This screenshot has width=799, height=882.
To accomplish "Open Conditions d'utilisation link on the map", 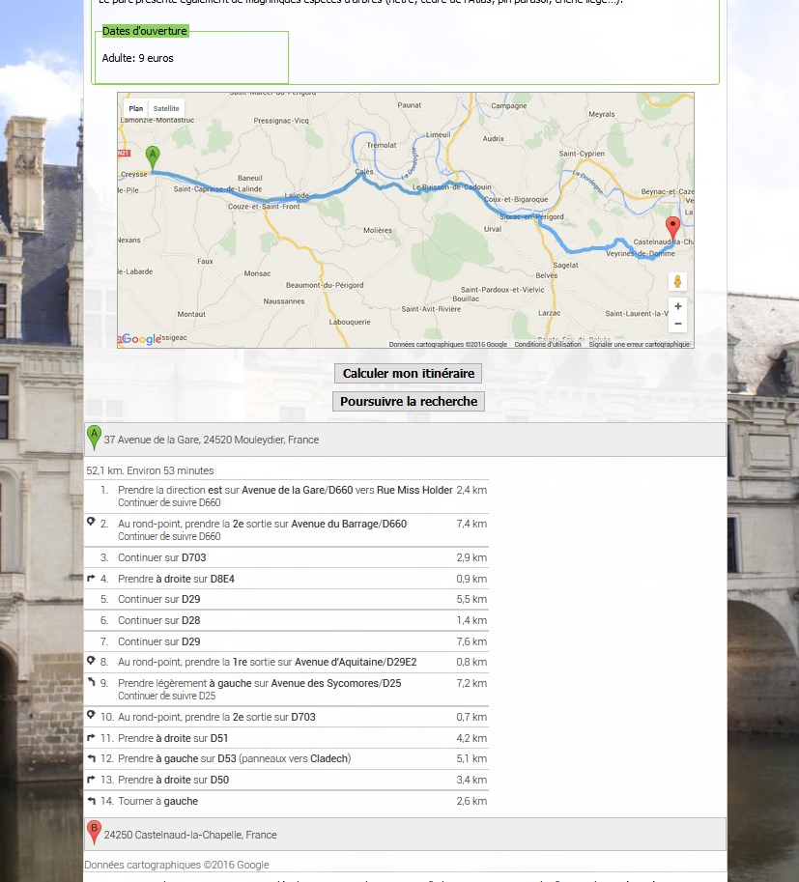I will [x=548, y=344].
